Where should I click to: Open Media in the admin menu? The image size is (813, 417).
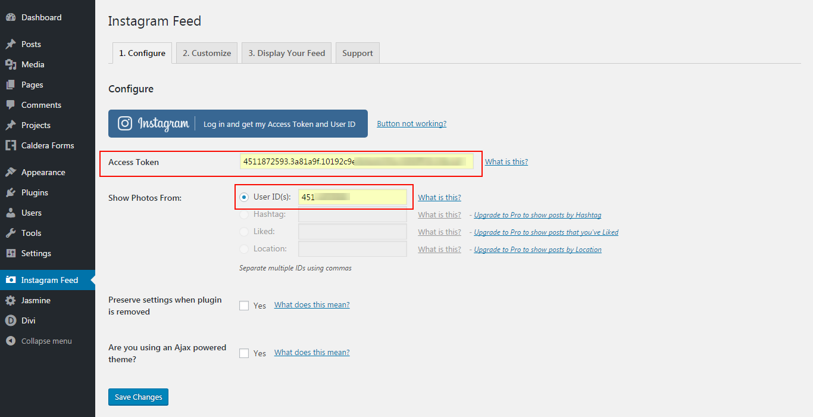48,64
